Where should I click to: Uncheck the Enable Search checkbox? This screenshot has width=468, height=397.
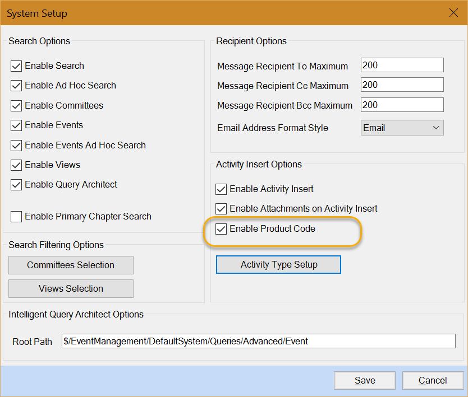click(x=16, y=66)
